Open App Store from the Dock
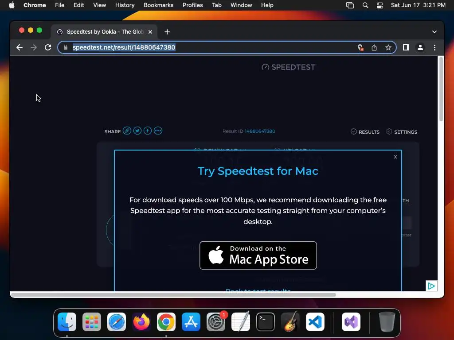The image size is (454, 340). pyautogui.click(x=191, y=322)
